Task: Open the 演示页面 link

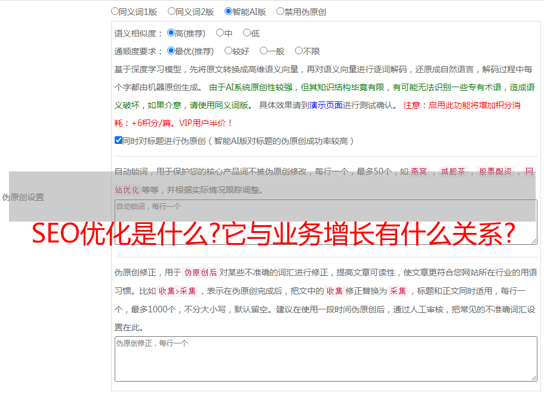Action: [325, 105]
